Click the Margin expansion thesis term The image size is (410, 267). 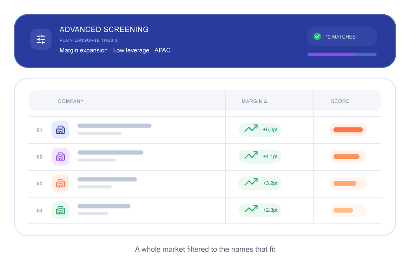click(x=83, y=50)
